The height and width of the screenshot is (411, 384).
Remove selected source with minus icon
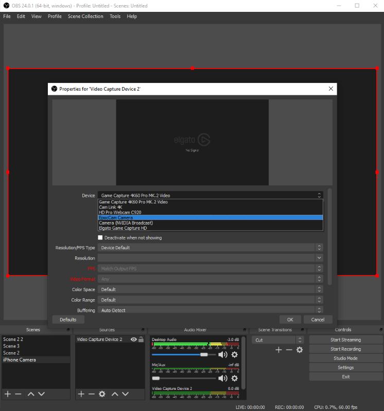click(92, 393)
